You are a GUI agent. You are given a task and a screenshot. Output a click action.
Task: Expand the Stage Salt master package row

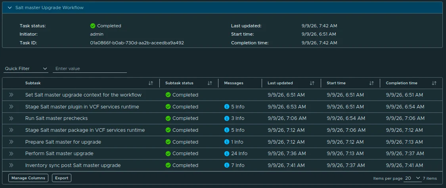(x=11, y=130)
